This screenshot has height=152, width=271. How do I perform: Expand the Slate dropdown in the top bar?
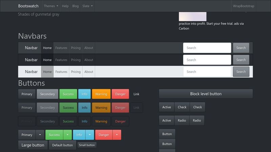[87, 6]
